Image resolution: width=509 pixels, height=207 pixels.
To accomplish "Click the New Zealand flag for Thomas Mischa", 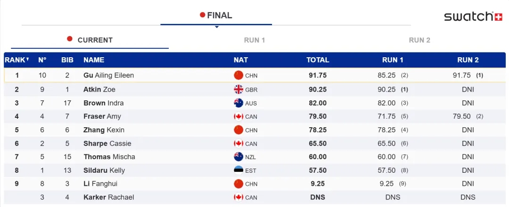I will [x=238, y=157].
